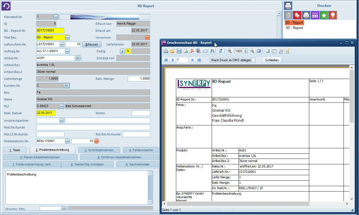Set Fertig to N
The height and width of the screenshot is (215, 359).
[128, 51]
